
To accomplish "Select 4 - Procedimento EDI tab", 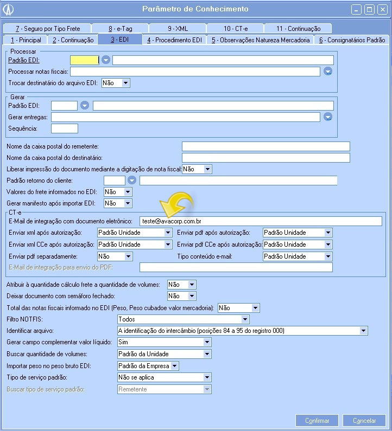I will coord(174,40).
